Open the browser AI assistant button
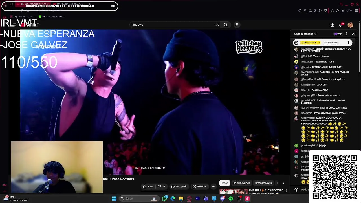Viewport: 361px width, 203px height. pos(350,10)
